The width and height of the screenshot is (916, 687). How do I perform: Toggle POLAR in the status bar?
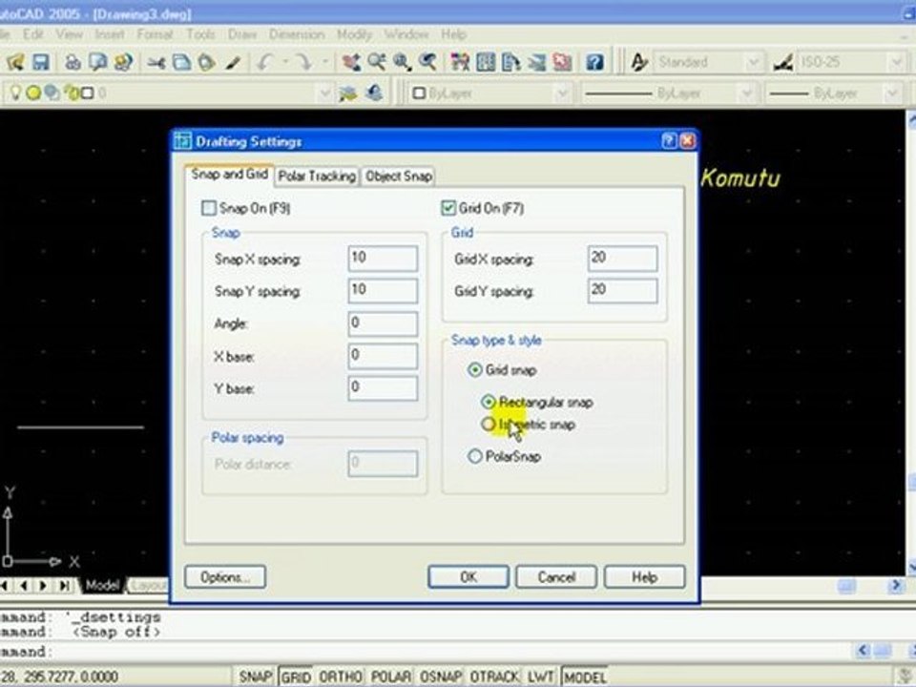coord(391,677)
